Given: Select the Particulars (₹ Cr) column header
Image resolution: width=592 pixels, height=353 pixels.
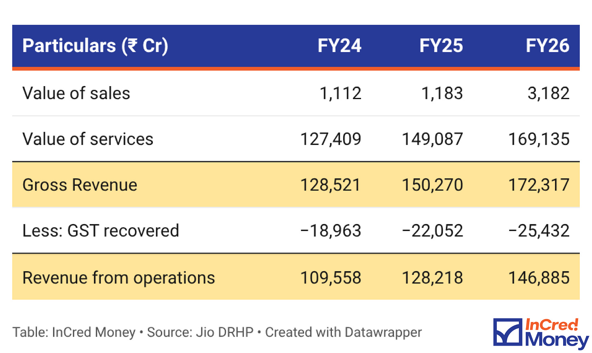Looking at the screenshot, I should click(95, 45).
